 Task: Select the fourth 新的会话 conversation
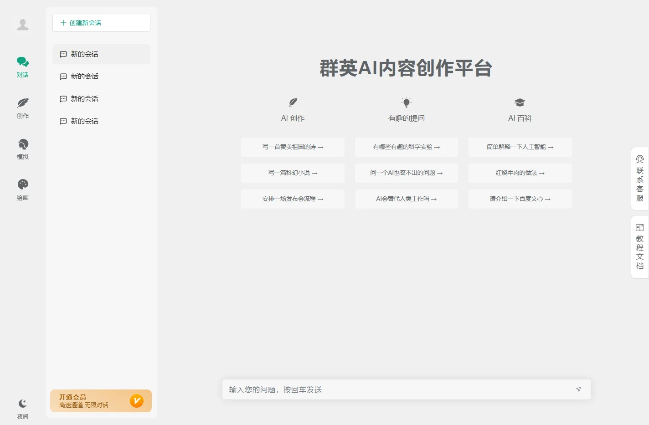pyautogui.click(x=101, y=121)
